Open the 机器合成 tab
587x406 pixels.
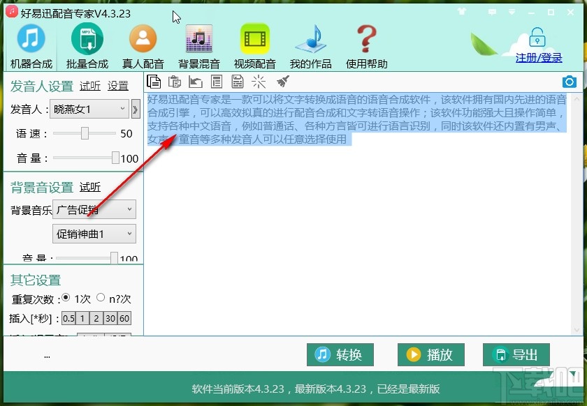click(31, 47)
